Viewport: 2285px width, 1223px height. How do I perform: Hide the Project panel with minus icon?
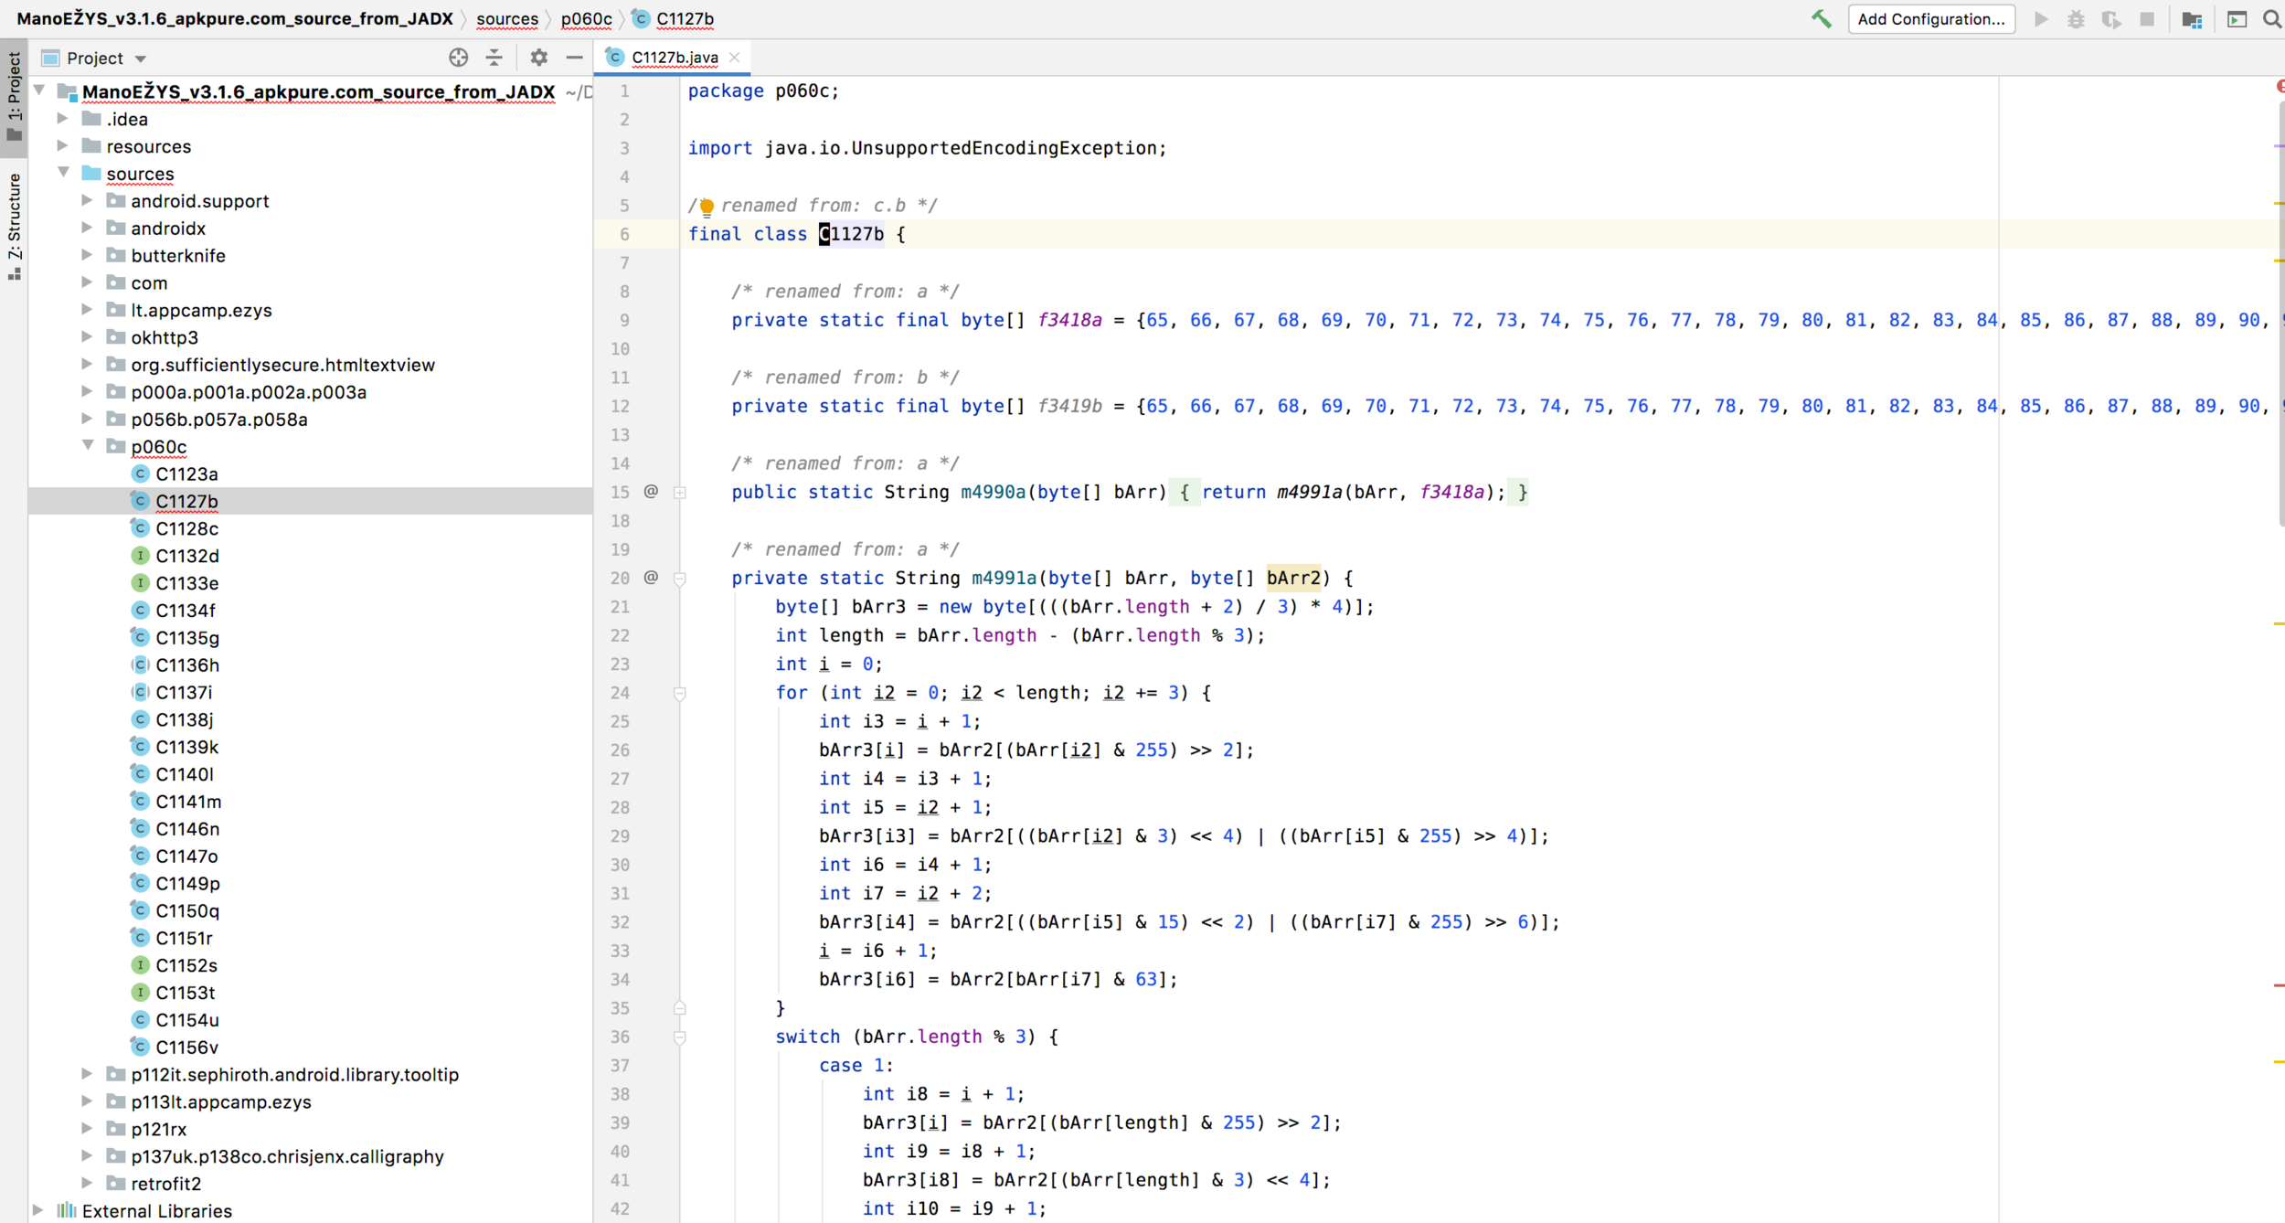(574, 58)
